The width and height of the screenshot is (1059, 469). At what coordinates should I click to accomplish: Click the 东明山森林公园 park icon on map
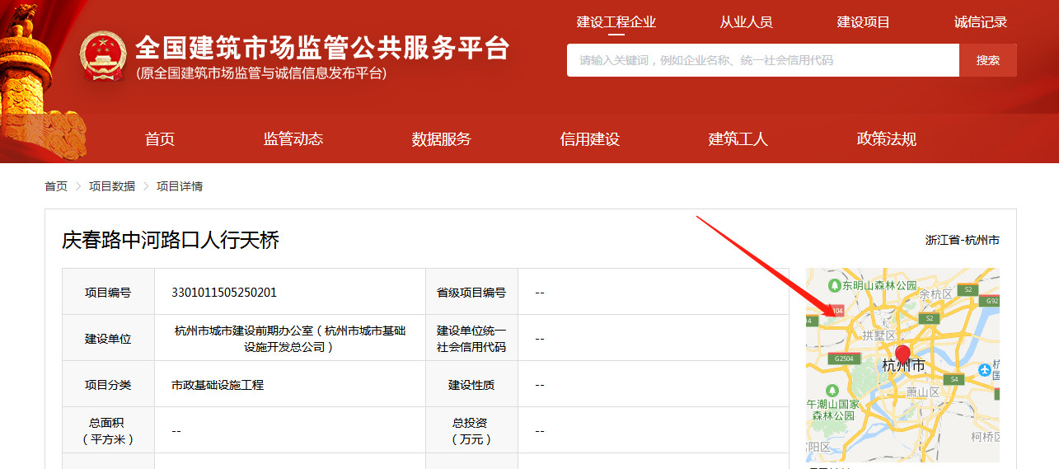tap(835, 285)
